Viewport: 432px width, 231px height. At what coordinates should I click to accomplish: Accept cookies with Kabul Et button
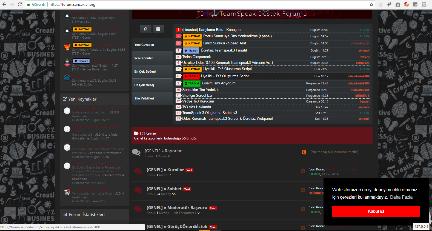[376, 211]
